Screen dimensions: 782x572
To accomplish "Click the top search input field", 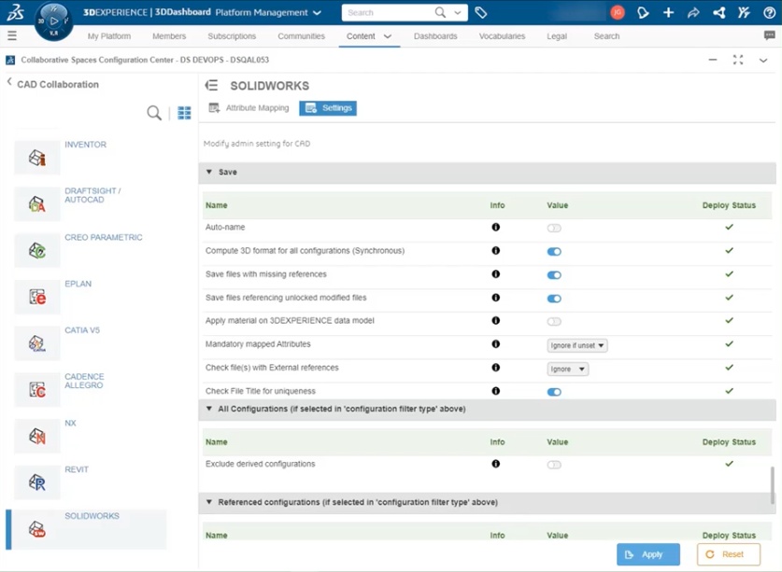I will [387, 13].
